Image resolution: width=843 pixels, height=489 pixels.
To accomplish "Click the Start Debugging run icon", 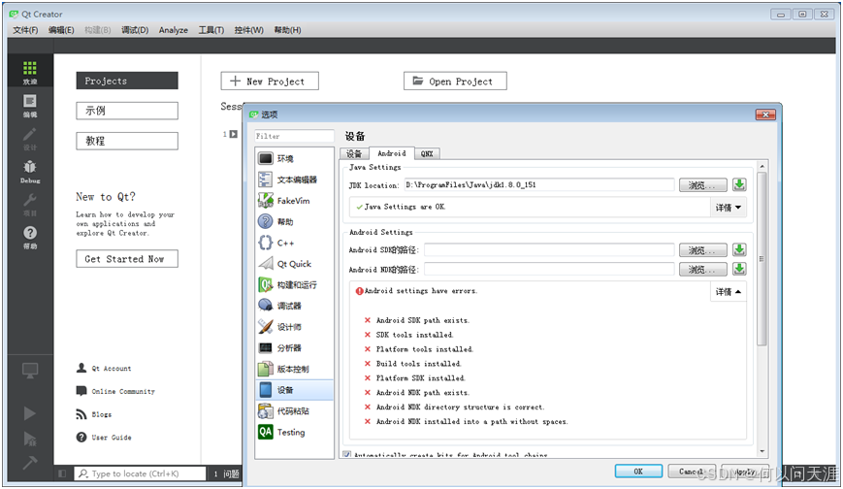I will (x=30, y=439).
